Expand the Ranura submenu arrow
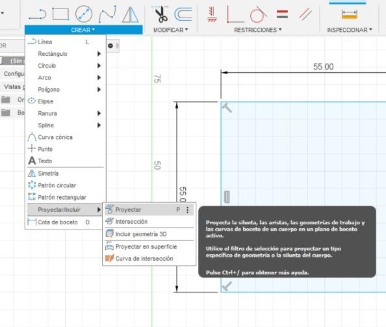 pyautogui.click(x=99, y=113)
